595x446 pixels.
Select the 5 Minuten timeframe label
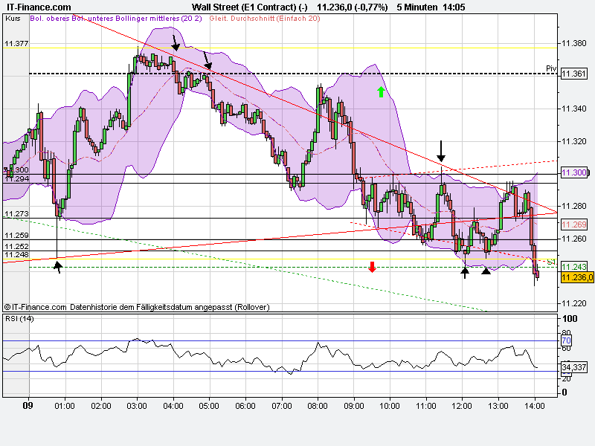(416, 5)
